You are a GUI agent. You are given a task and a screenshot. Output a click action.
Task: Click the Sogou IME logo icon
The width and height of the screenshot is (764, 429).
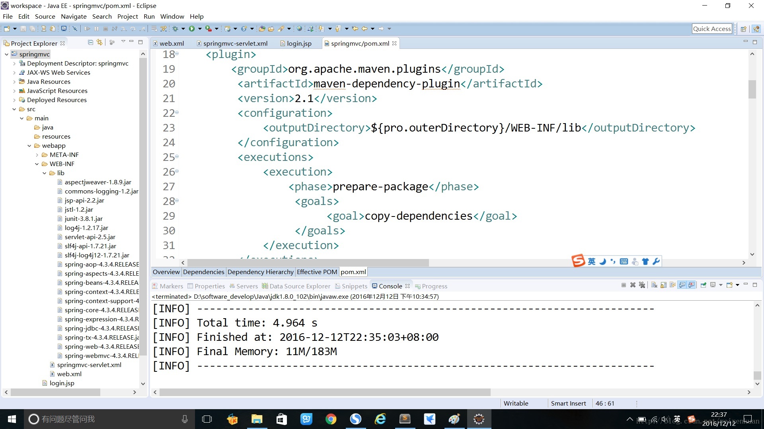pyautogui.click(x=578, y=261)
